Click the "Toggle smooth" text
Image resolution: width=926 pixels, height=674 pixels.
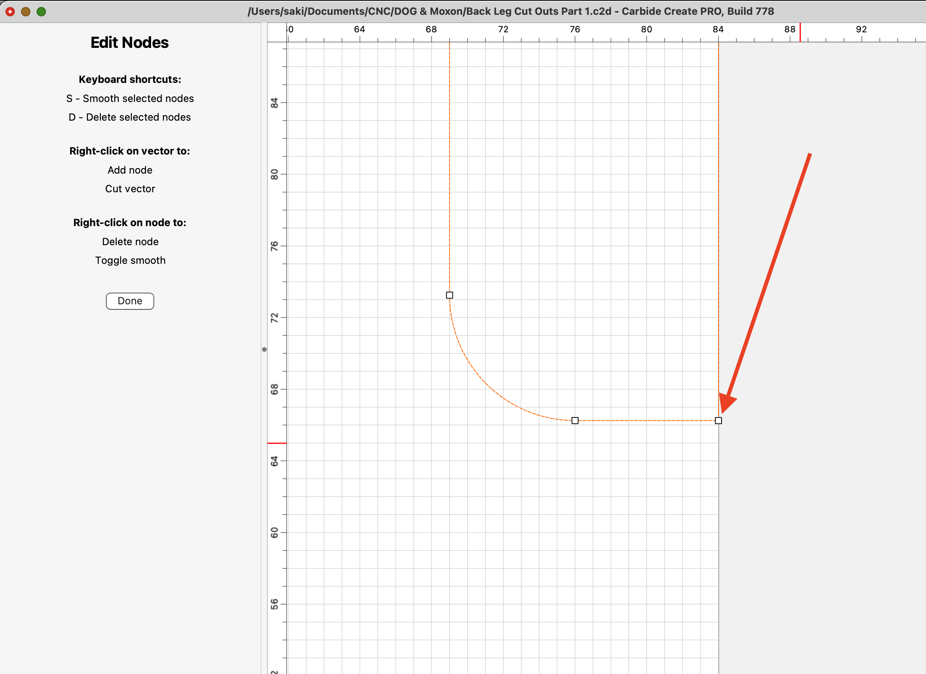tap(130, 260)
